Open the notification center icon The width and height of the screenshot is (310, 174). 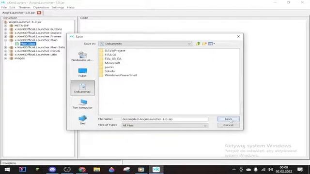click(x=300, y=170)
